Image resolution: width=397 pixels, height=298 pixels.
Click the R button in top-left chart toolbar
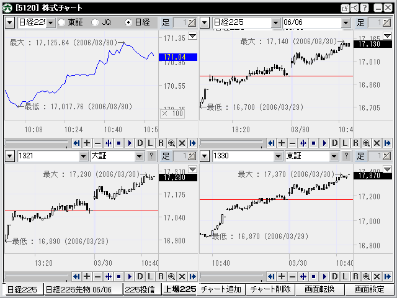[x=161, y=143]
